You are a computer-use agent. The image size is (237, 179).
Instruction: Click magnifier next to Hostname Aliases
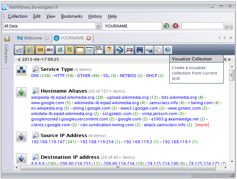pyautogui.click(x=36, y=91)
